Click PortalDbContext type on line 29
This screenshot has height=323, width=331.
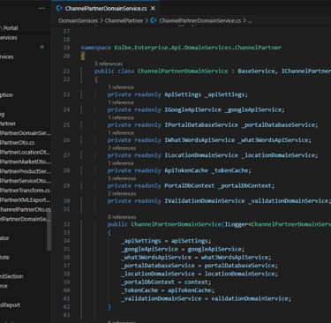point(190,186)
